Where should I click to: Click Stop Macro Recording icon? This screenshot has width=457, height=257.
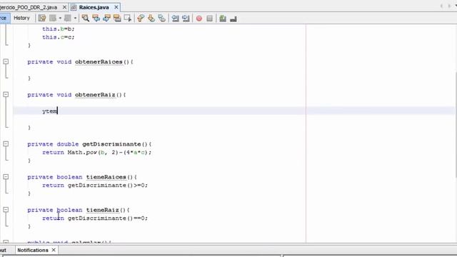click(209, 19)
